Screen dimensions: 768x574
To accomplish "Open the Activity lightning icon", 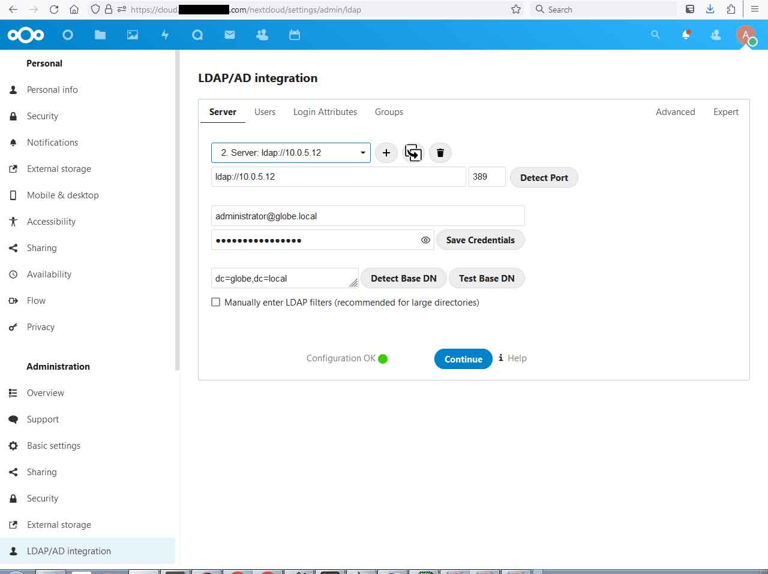I will (165, 35).
